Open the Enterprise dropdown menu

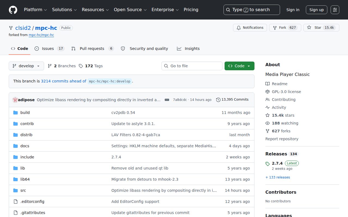point(165,10)
